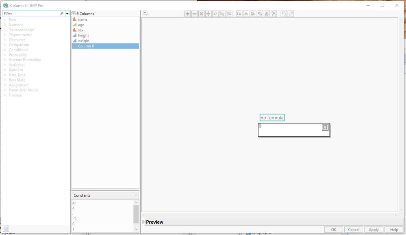Open the Filter options dropdown arrow
The image size is (406, 235).
coord(67,13)
